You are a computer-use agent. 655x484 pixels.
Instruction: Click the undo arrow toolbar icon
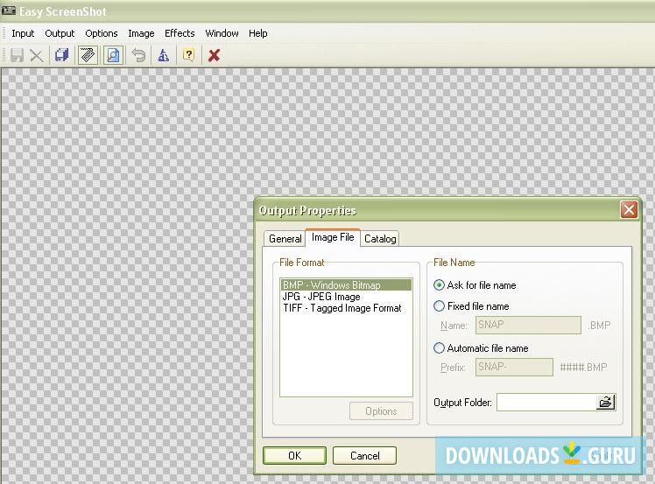click(138, 55)
